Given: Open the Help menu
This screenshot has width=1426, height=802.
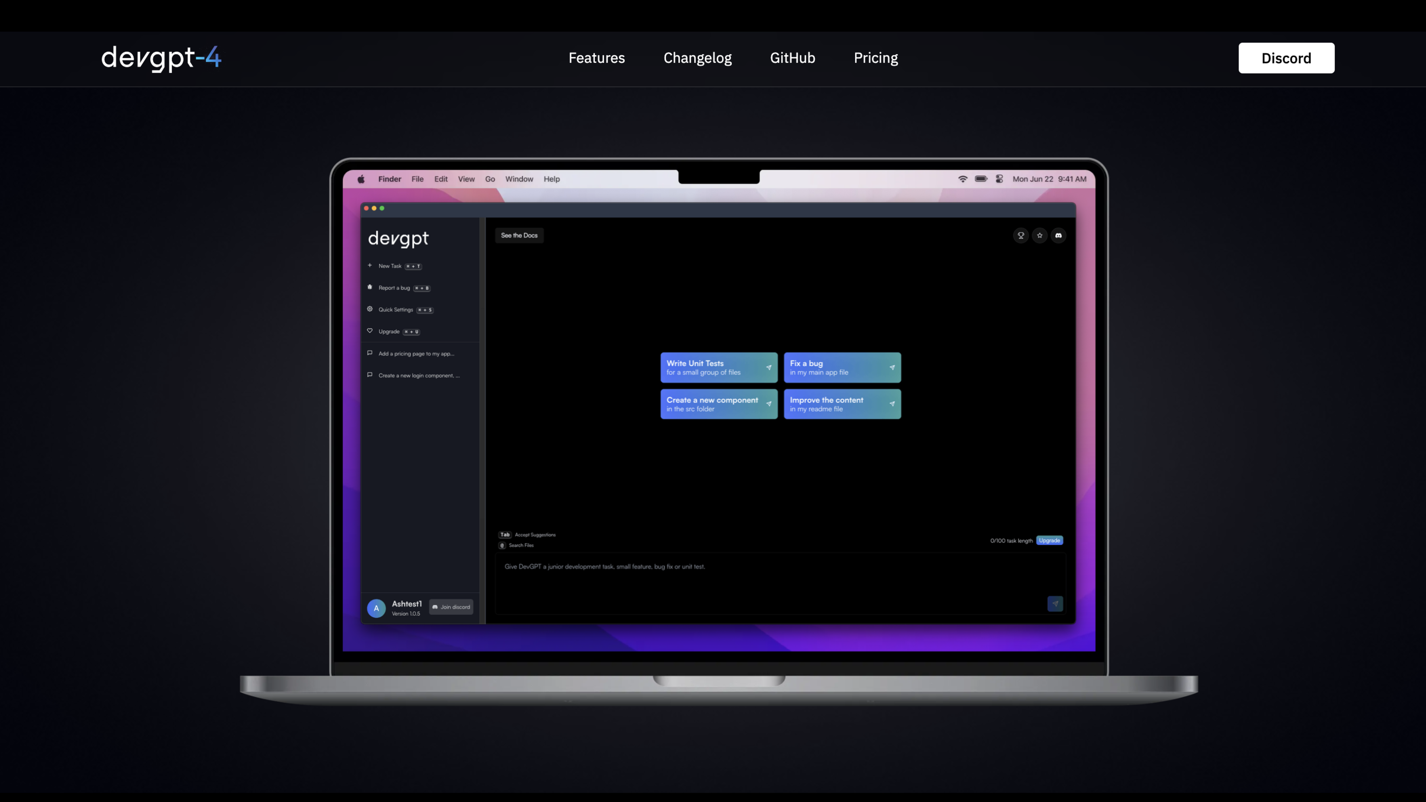Looking at the screenshot, I should coord(551,179).
